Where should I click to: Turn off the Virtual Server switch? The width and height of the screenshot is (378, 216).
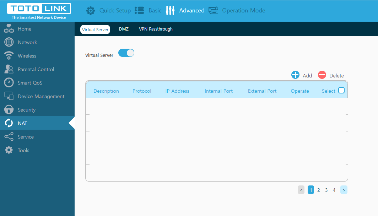126,53
